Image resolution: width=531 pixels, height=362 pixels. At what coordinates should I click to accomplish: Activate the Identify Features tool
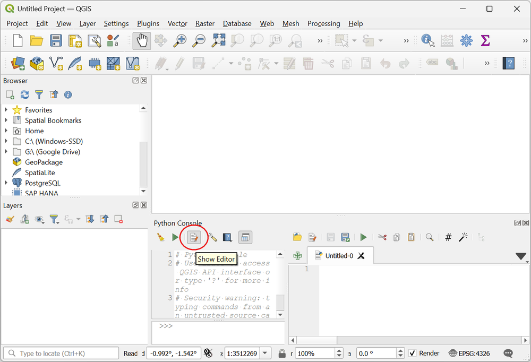428,41
